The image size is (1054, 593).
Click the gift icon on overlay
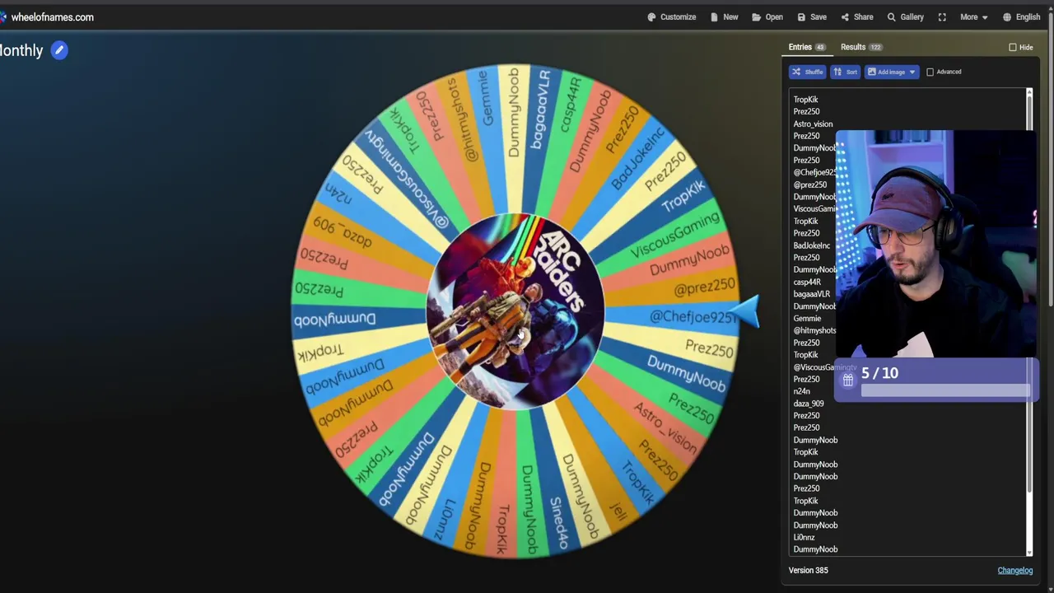pos(847,381)
